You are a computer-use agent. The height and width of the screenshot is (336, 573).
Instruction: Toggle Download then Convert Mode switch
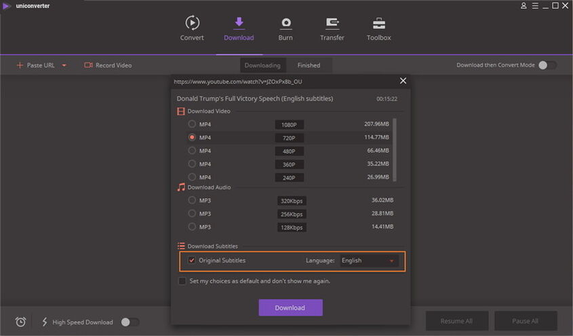[x=547, y=65]
